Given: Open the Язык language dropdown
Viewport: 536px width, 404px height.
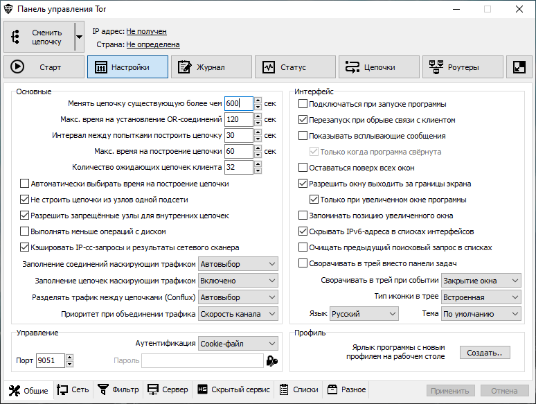Looking at the screenshot, I should coord(364,314).
